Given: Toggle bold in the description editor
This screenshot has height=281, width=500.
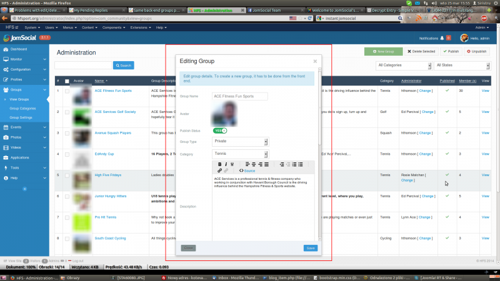Looking at the screenshot, I should [219, 164].
